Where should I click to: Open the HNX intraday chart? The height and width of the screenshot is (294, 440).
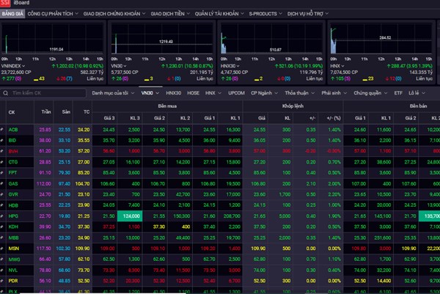(381, 39)
